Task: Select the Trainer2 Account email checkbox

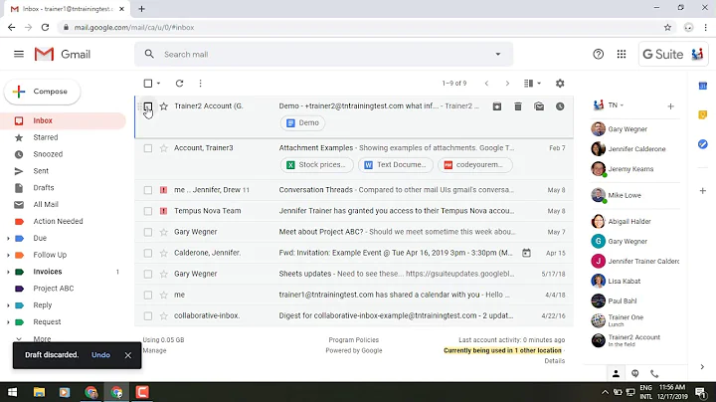Action: point(148,106)
